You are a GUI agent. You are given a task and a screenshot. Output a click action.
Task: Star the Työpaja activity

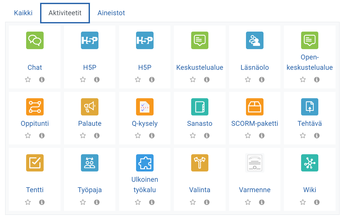(x=83, y=202)
